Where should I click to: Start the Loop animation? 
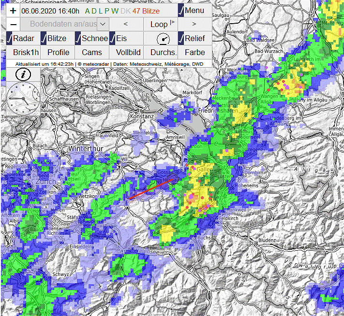pyautogui.click(x=161, y=24)
